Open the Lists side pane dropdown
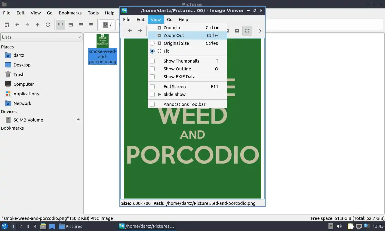Viewport: 385px width, 231px height. [x=41, y=37]
